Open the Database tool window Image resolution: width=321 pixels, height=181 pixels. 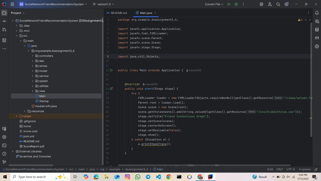317,29
